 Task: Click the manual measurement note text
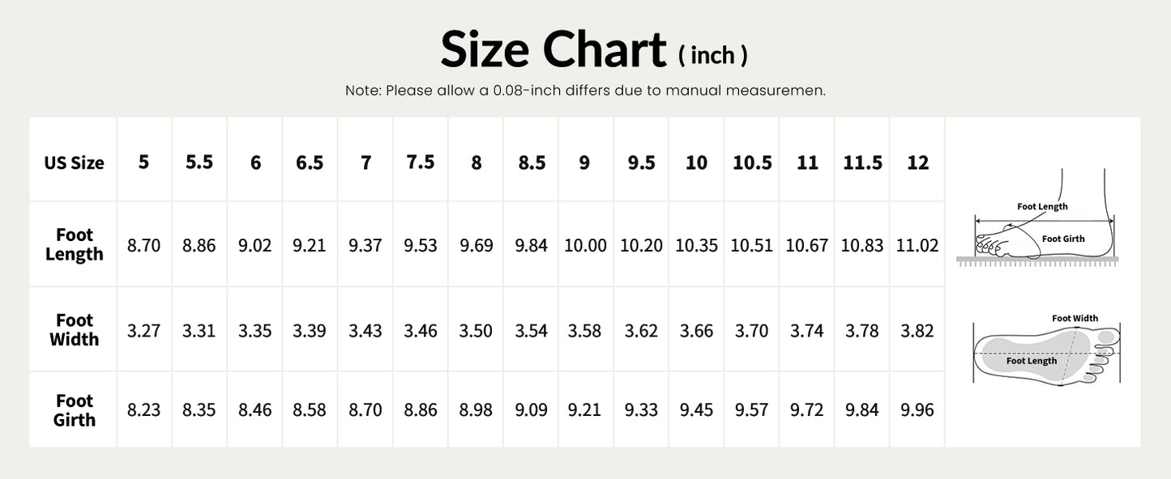(585, 91)
